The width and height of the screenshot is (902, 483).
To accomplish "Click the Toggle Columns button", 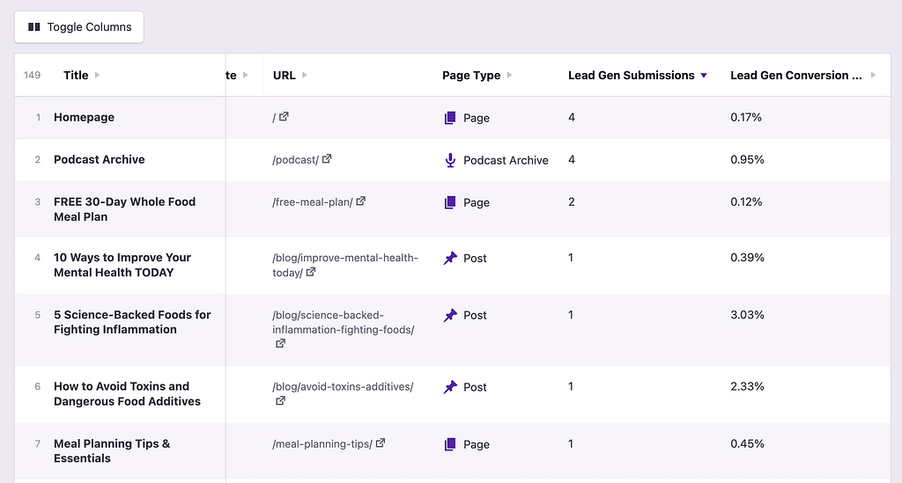I will tap(79, 27).
